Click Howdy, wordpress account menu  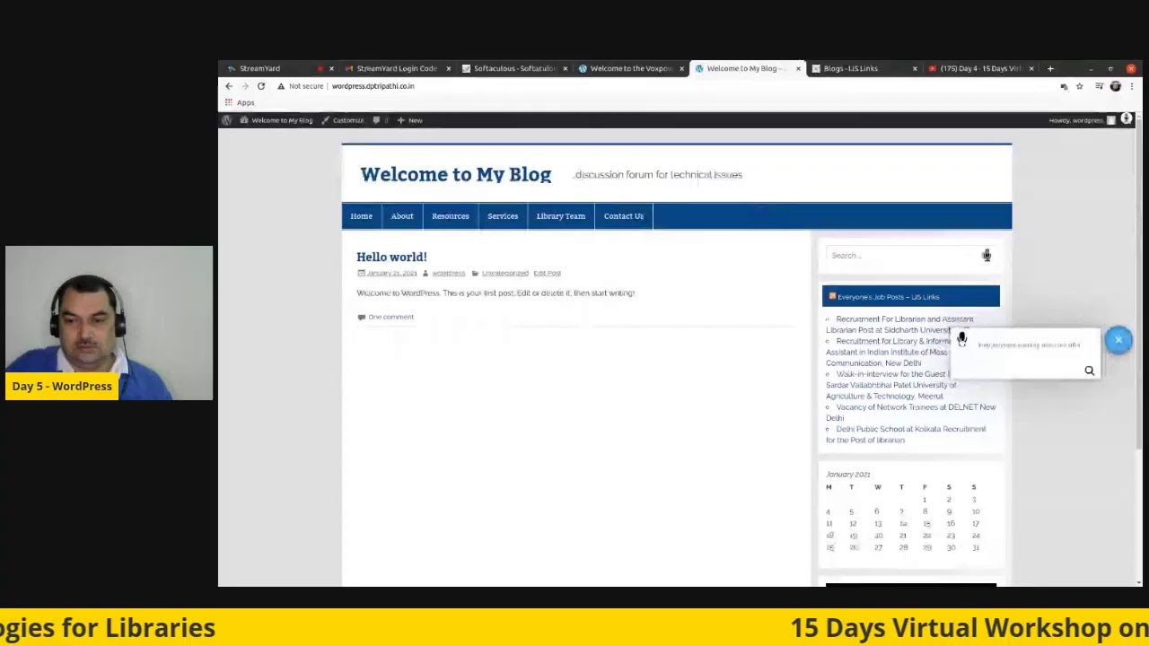(1082, 120)
